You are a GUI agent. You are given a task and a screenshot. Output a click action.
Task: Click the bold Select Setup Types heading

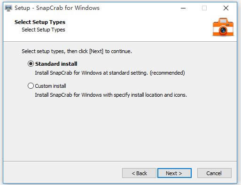[40, 22]
